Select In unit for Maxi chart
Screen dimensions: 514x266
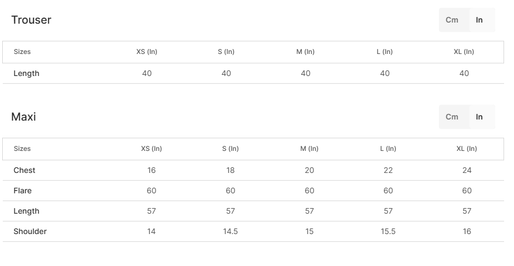tap(479, 117)
